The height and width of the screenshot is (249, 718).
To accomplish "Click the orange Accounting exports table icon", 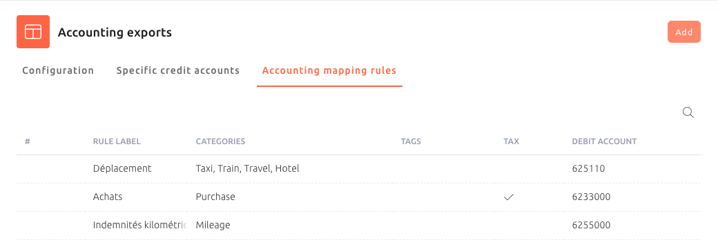I will click(33, 32).
